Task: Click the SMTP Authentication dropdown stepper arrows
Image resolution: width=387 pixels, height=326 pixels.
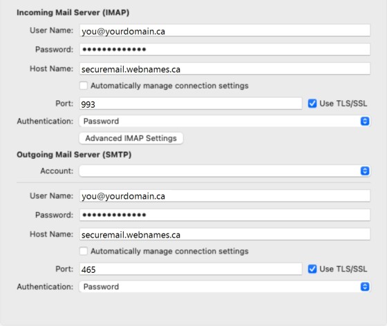Action: pyautogui.click(x=365, y=287)
